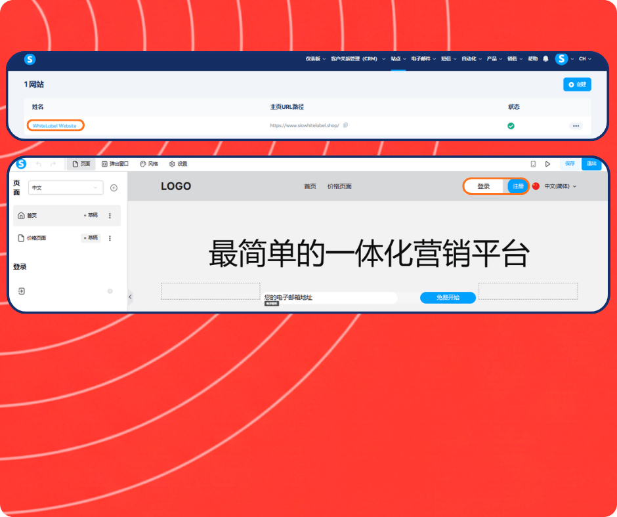Click the 状态 column header

[514, 107]
